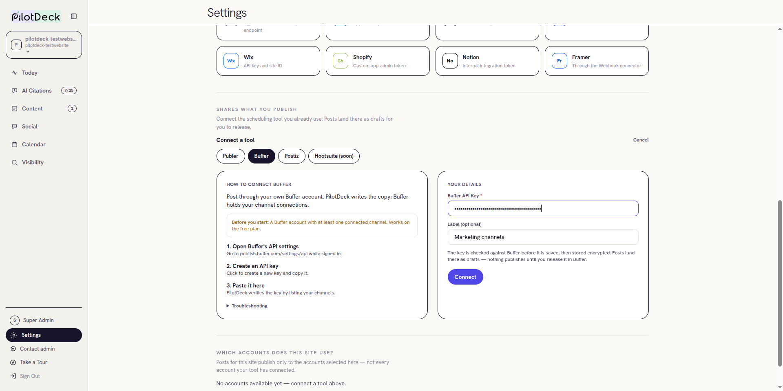Click the Settings gear icon
783x391 pixels.
(14, 335)
